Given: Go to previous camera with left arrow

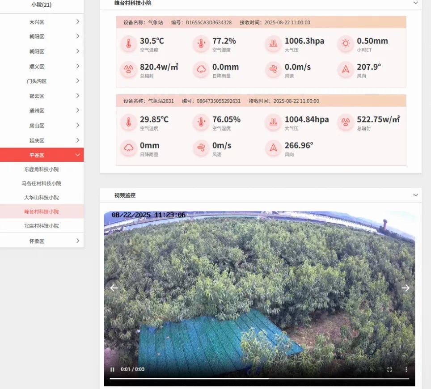Looking at the screenshot, I should [114, 288].
